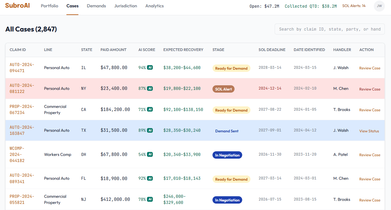Click the AI badge beside 54% score
The height and width of the screenshot is (210, 391).
point(150,154)
